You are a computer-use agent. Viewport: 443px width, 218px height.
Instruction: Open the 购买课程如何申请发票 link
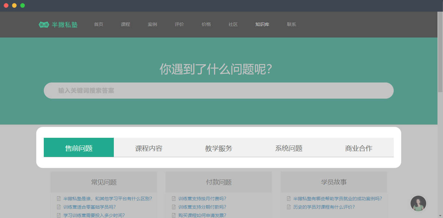pos(202,215)
